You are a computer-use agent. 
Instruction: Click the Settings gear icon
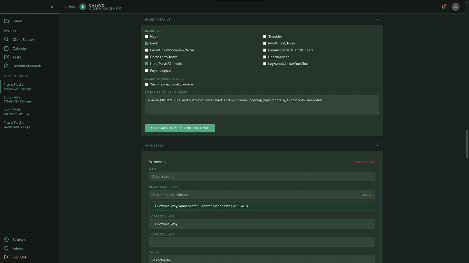coord(6,240)
